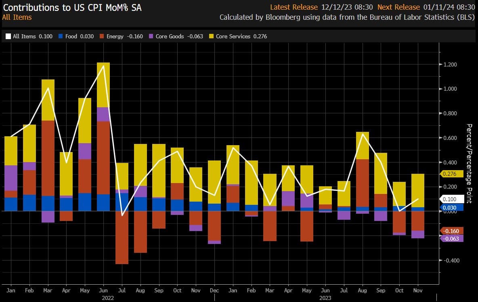Viewport: 478px width, 302px height.
Task: Click the orange All Items subtitle
Action: [17, 17]
